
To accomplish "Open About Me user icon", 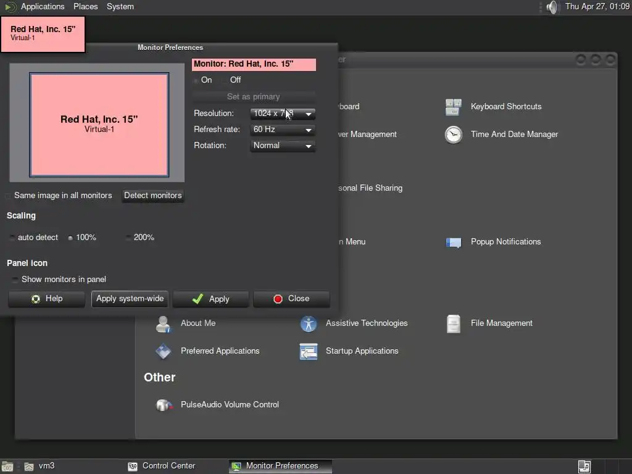I will (163, 323).
